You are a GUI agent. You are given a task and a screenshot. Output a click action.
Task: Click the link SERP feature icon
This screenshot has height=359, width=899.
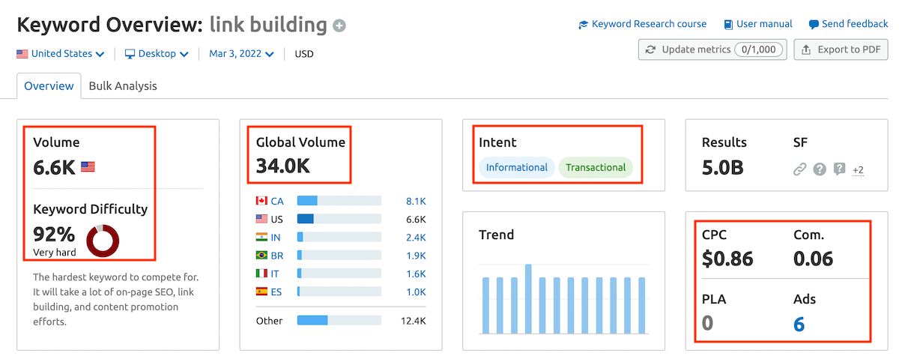pyautogui.click(x=800, y=169)
